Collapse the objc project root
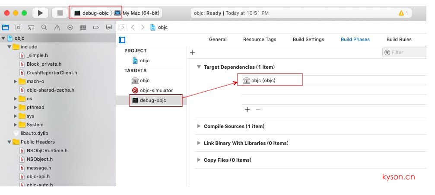This screenshot has height=195, width=435. tap(3, 38)
